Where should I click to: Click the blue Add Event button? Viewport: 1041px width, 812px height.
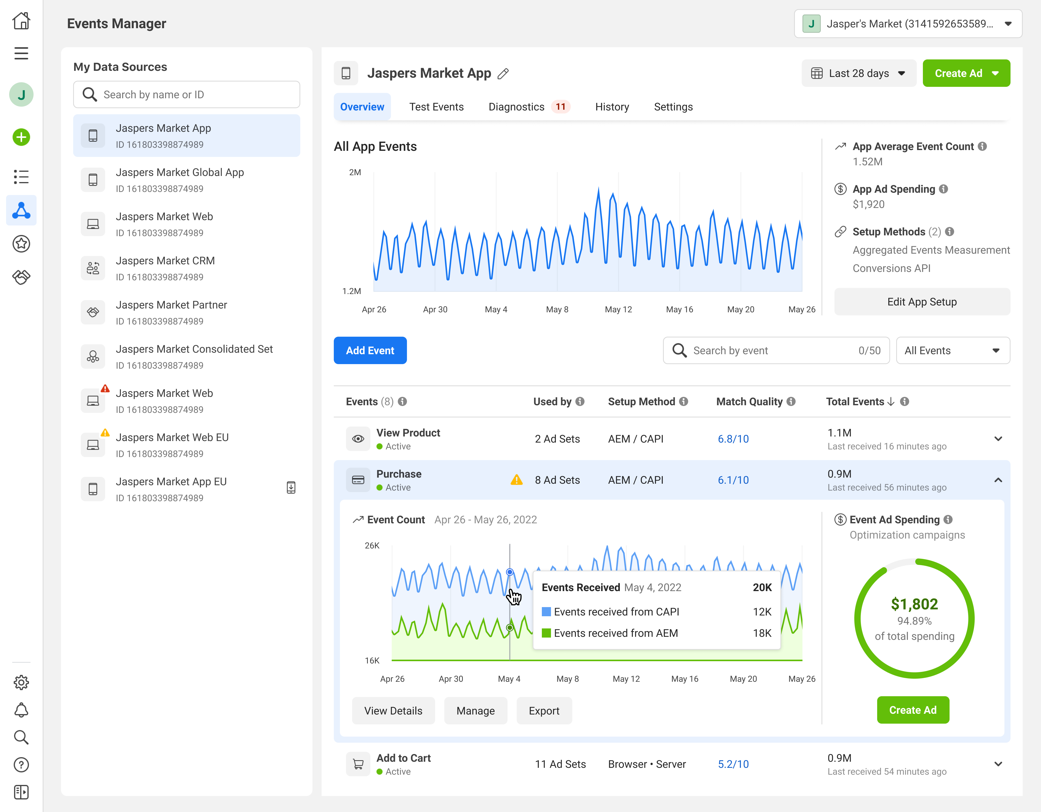(370, 351)
